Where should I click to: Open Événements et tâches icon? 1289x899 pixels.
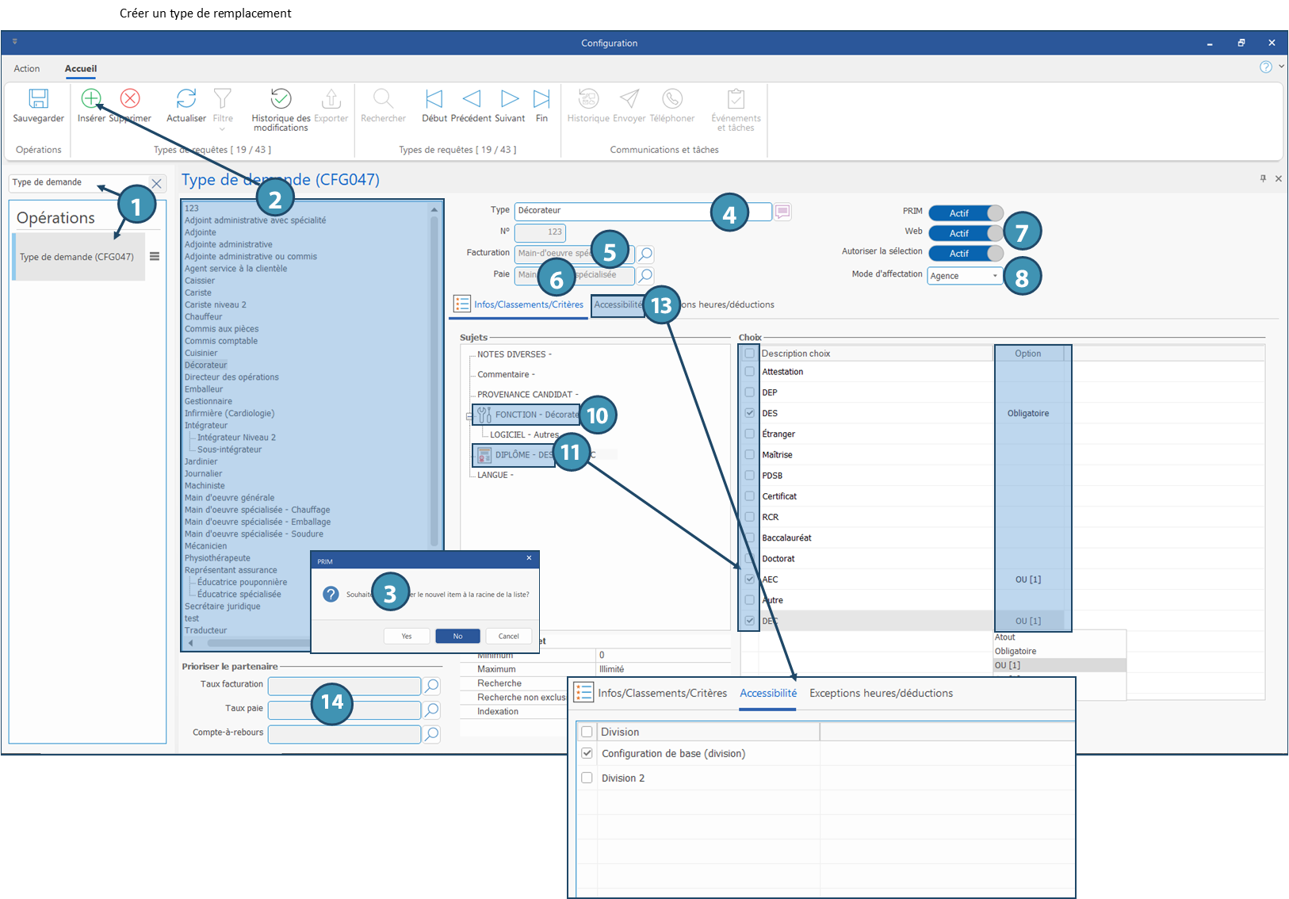tap(736, 98)
